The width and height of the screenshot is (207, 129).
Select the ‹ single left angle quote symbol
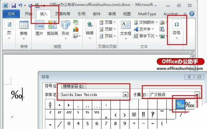(x=115, y=114)
